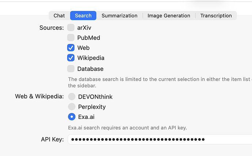Select the Search tab
Screen dimensions: 252x156
click(x=83, y=16)
